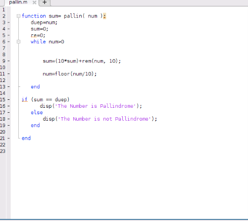Click the underlined 'if' keyword

coord(25,100)
